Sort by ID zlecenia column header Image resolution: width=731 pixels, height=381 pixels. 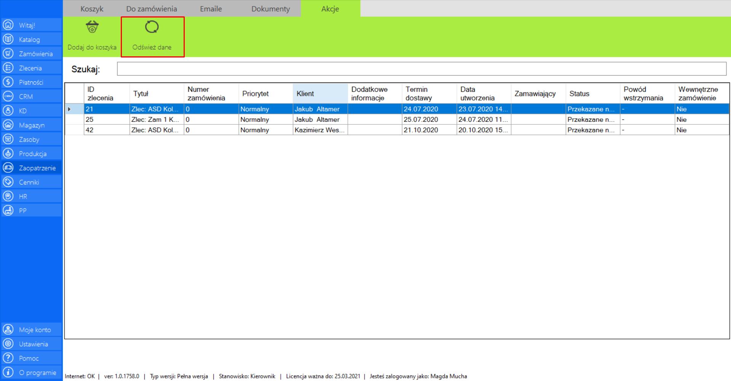click(x=107, y=94)
